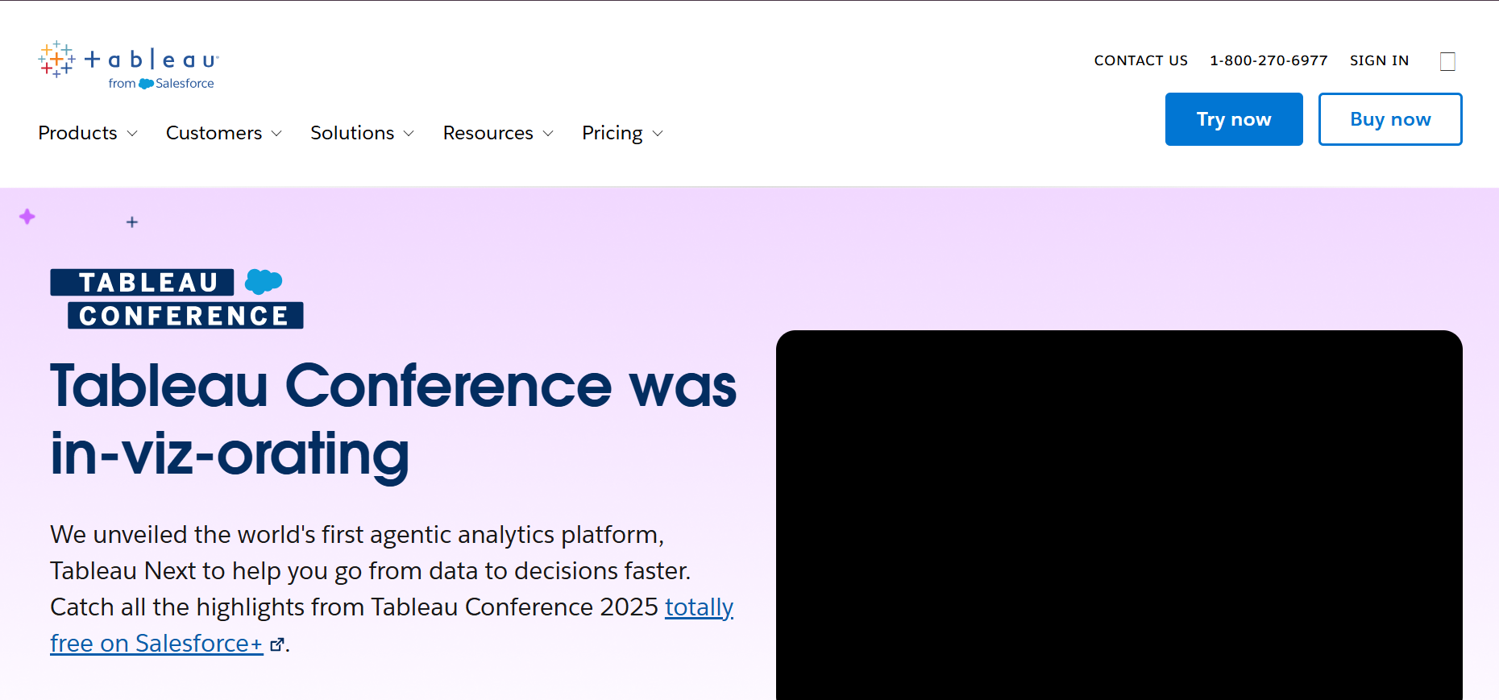1499x700 pixels.
Task: Click the black video player area
Action: (1119, 515)
